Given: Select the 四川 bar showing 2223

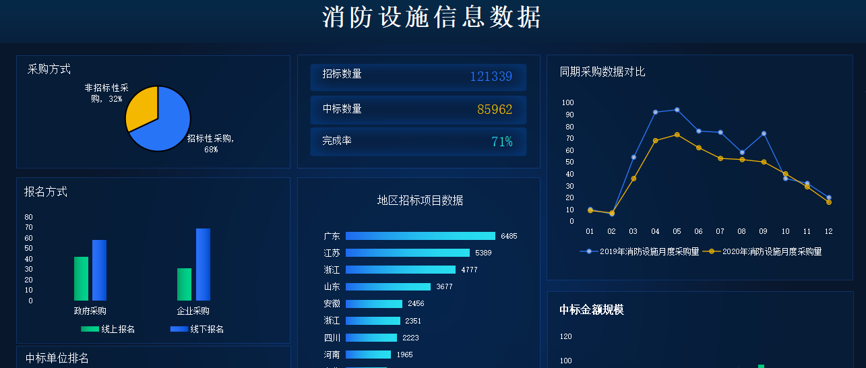Looking at the screenshot, I should [371, 338].
